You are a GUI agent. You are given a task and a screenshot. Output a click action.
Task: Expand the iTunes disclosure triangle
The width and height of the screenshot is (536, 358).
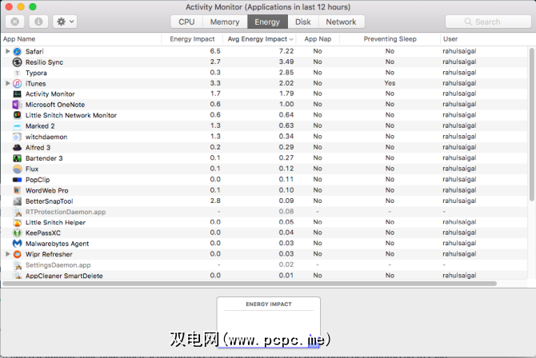click(7, 83)
